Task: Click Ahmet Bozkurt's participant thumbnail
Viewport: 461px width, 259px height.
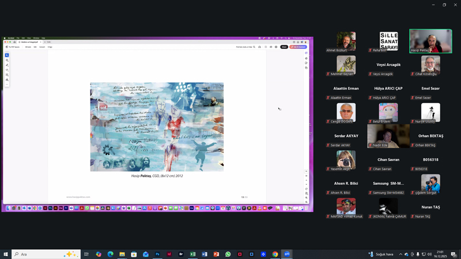Action: point(346,41)
